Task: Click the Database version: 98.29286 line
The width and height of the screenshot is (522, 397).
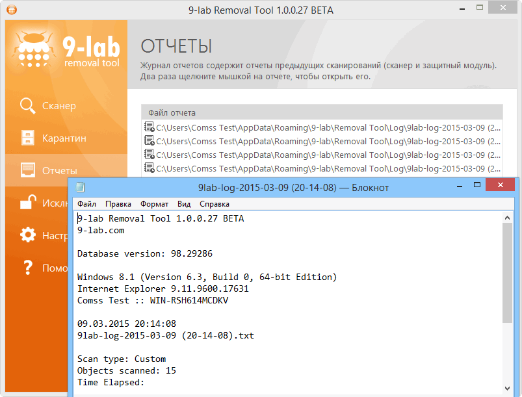Action: click(x=145, y=253)
